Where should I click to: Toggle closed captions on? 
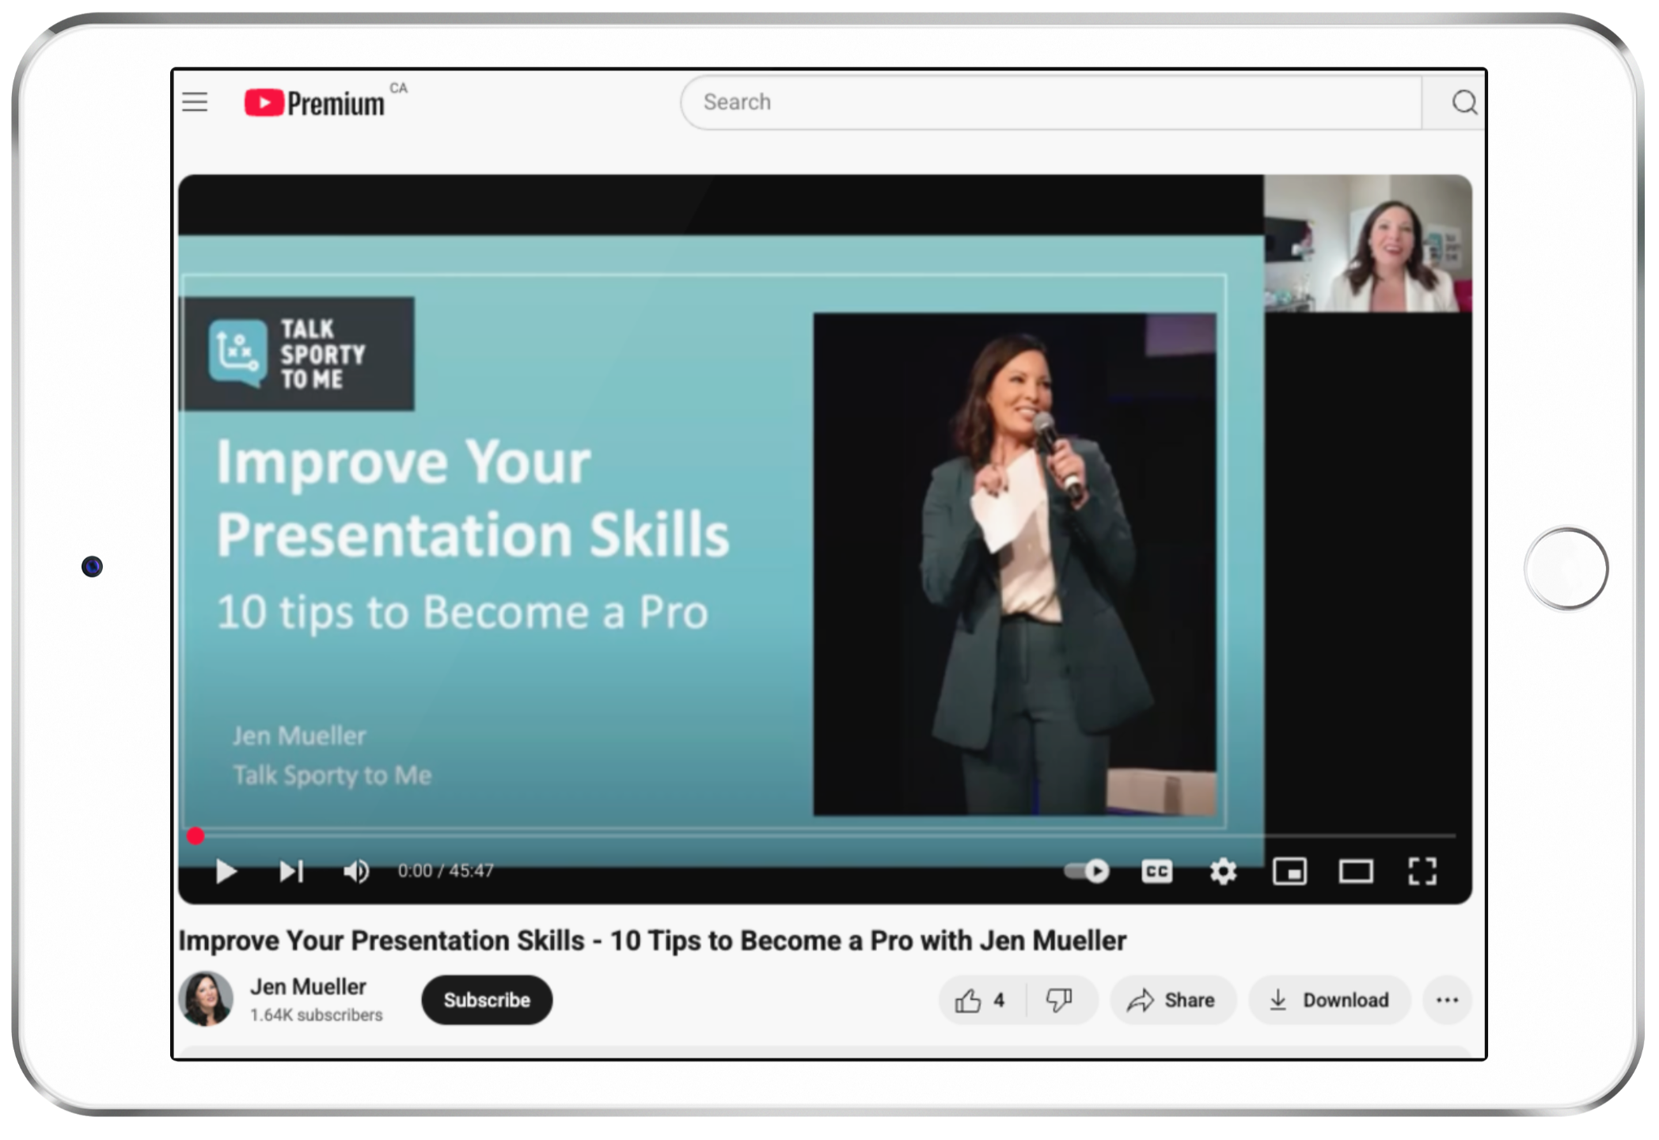(x=1156, y=872)
